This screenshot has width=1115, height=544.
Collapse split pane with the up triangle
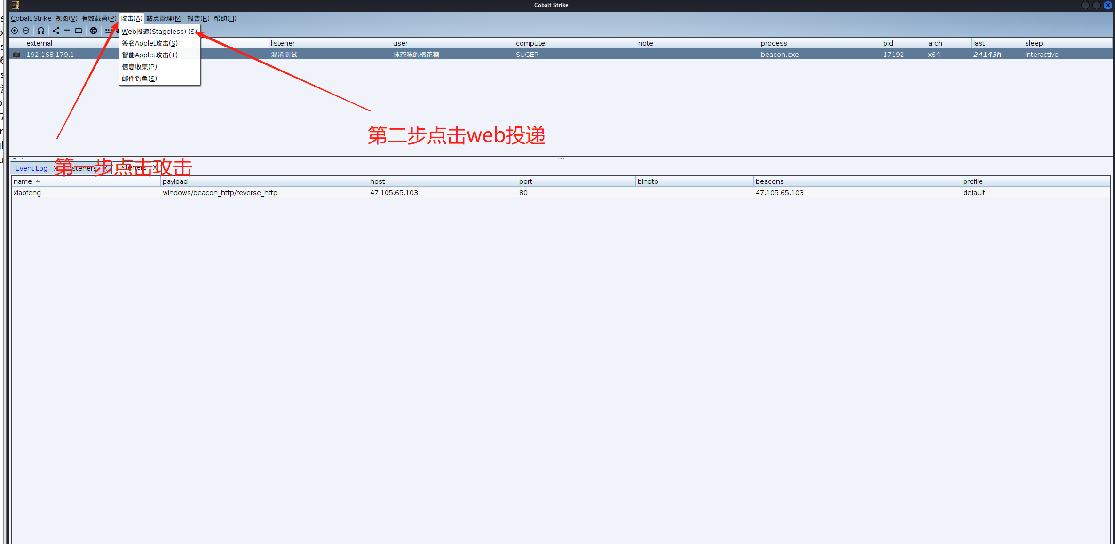coord(15,158)
